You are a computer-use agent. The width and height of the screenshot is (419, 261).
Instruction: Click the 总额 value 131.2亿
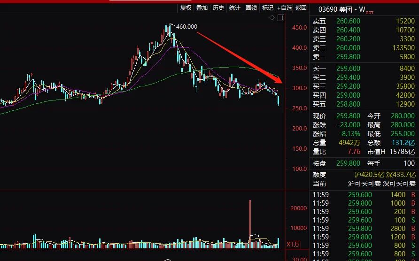(x=403, y=143)
